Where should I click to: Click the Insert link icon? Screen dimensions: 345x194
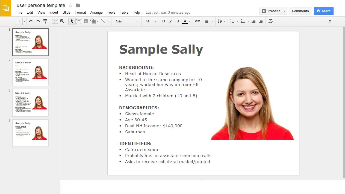pos(198,21)
